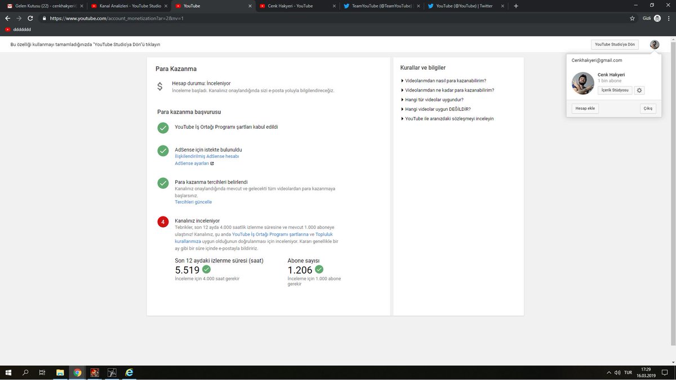Image resolution: width=676 pixels, height=380 pixels.
Task: Open a new tab with plus icon
Action: [x=516, y=6]
